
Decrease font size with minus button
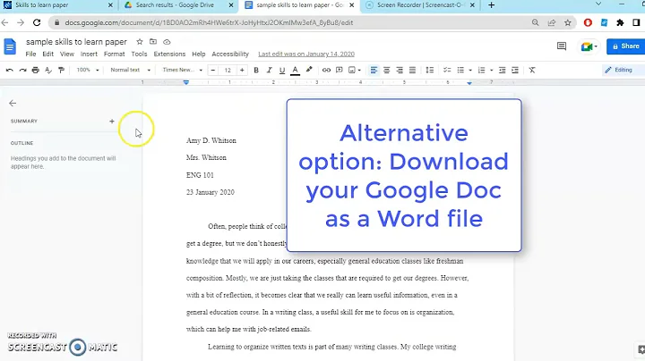pos(212,71)
